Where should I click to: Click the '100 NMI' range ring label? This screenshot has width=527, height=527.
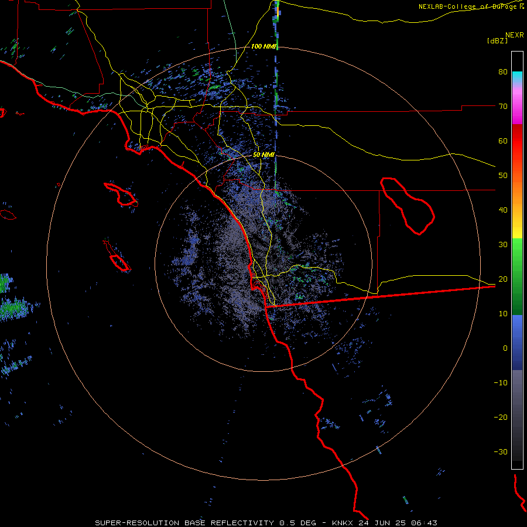click(263, 46)
